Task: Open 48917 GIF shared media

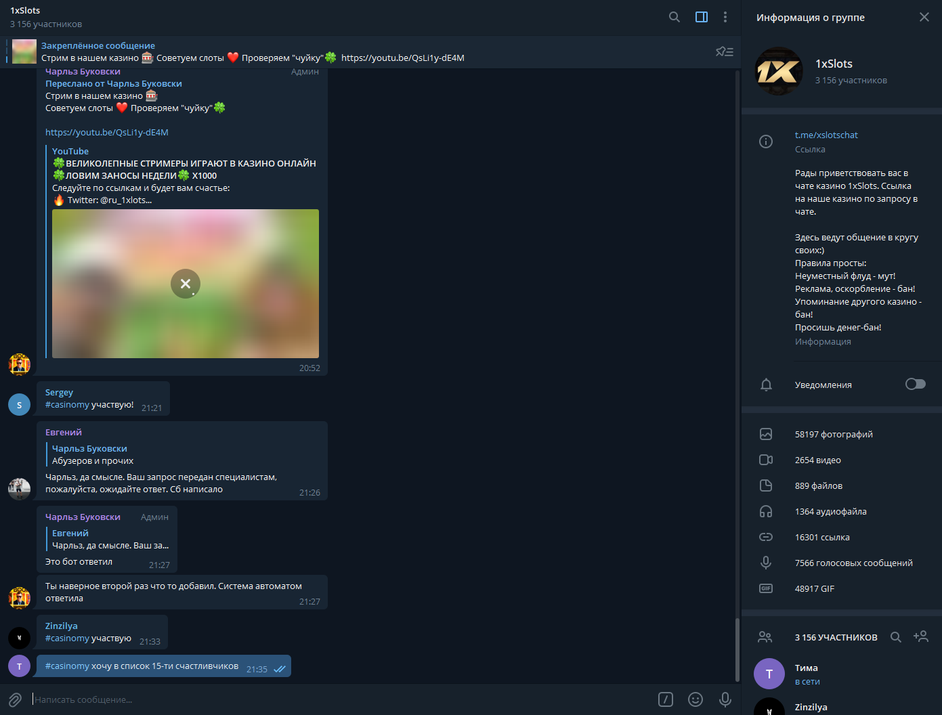Action: (815, 588)
